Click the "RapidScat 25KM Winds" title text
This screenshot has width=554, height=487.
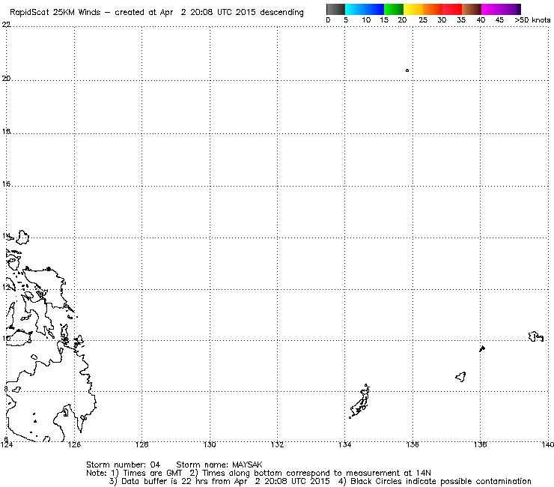[x=55, y=13]
